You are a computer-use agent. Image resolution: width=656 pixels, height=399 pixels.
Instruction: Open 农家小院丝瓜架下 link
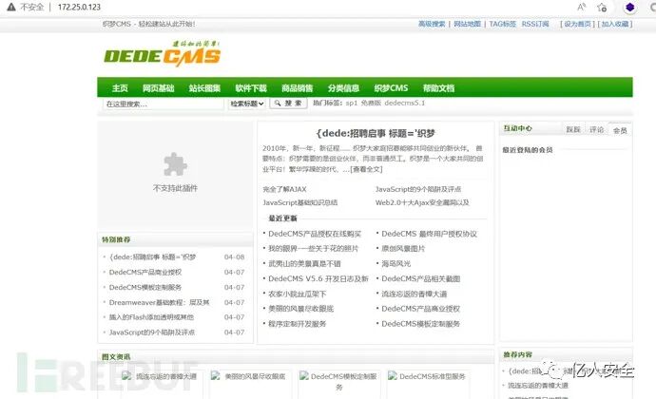coord(297,294)
